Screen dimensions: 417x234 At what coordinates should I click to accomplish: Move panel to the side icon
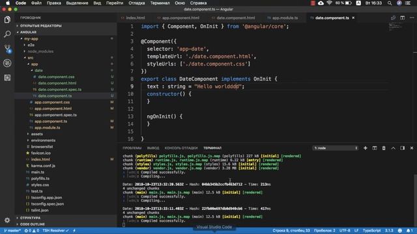tap(403, 148)
